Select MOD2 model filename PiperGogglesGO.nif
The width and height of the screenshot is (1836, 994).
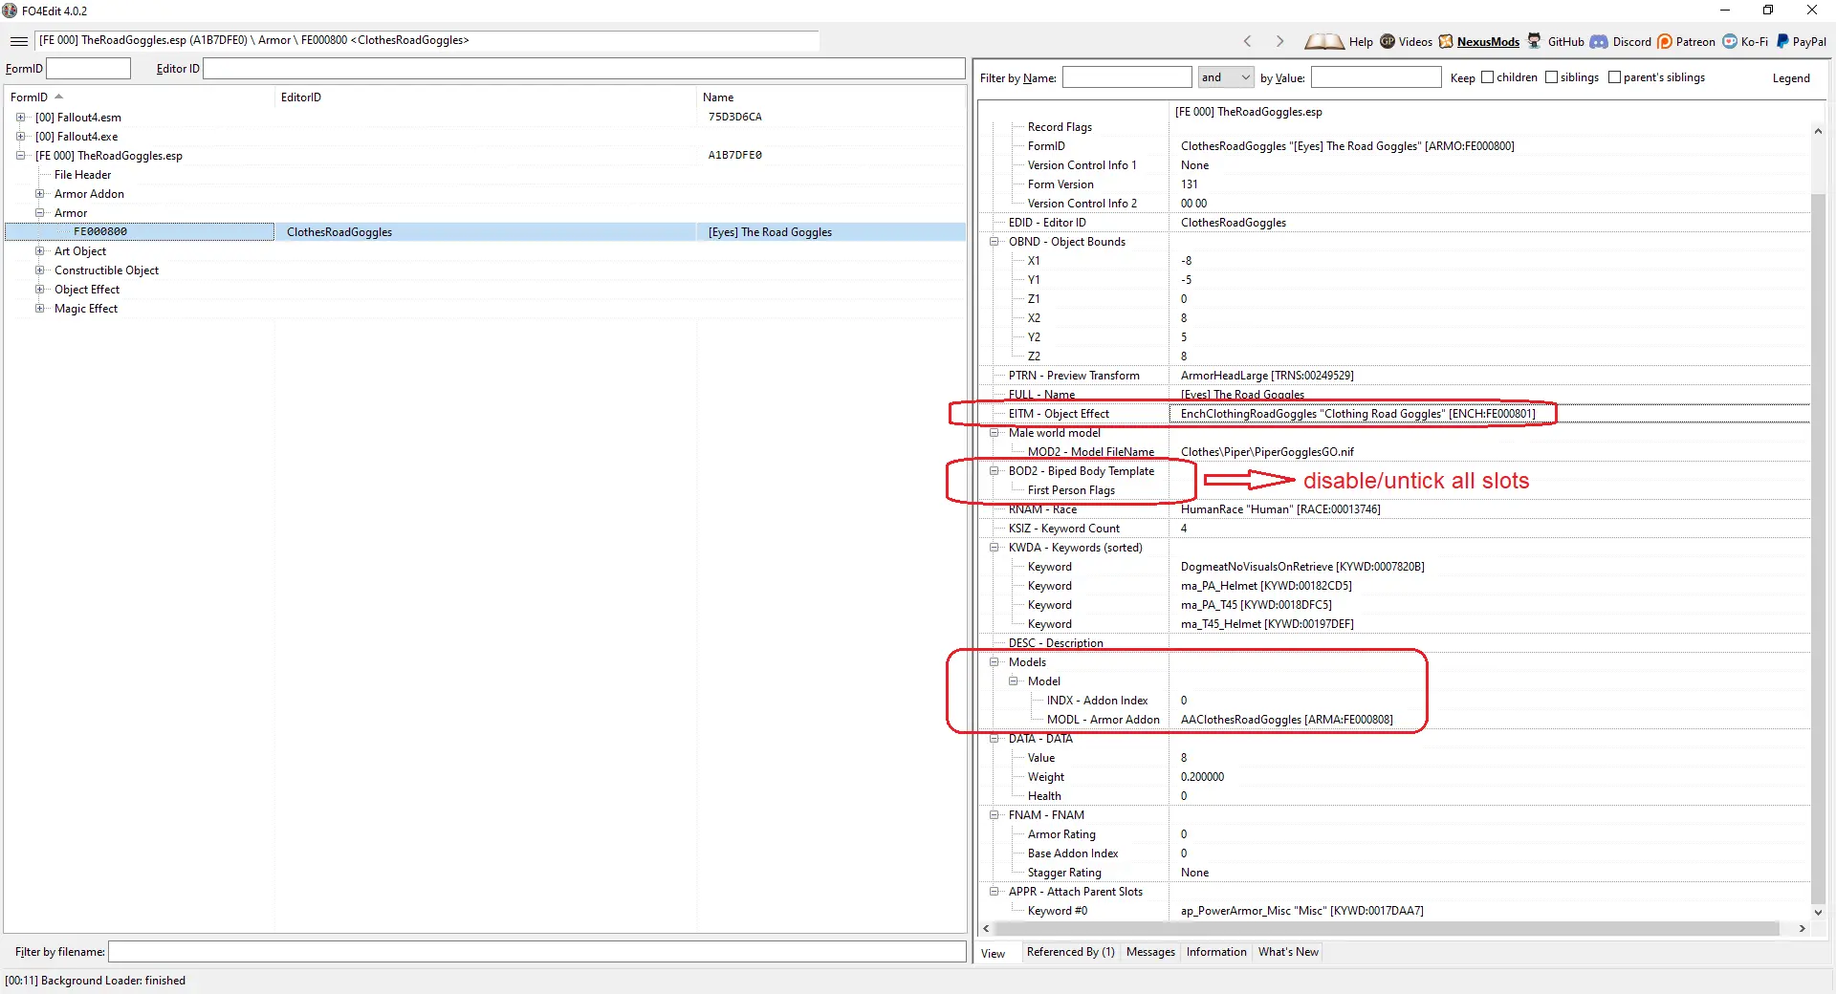[1267, 452]
